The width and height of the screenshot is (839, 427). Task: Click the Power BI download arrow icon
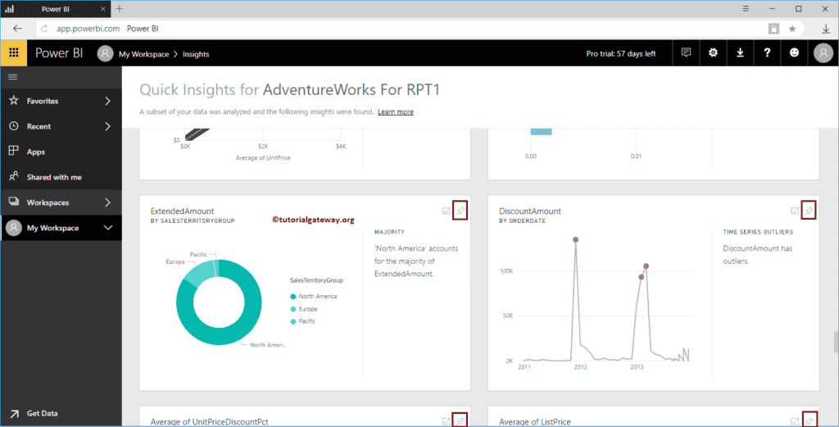tap(740, 53)
